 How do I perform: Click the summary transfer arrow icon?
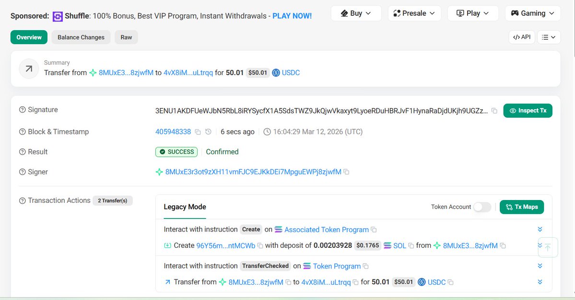click(29, 68)
